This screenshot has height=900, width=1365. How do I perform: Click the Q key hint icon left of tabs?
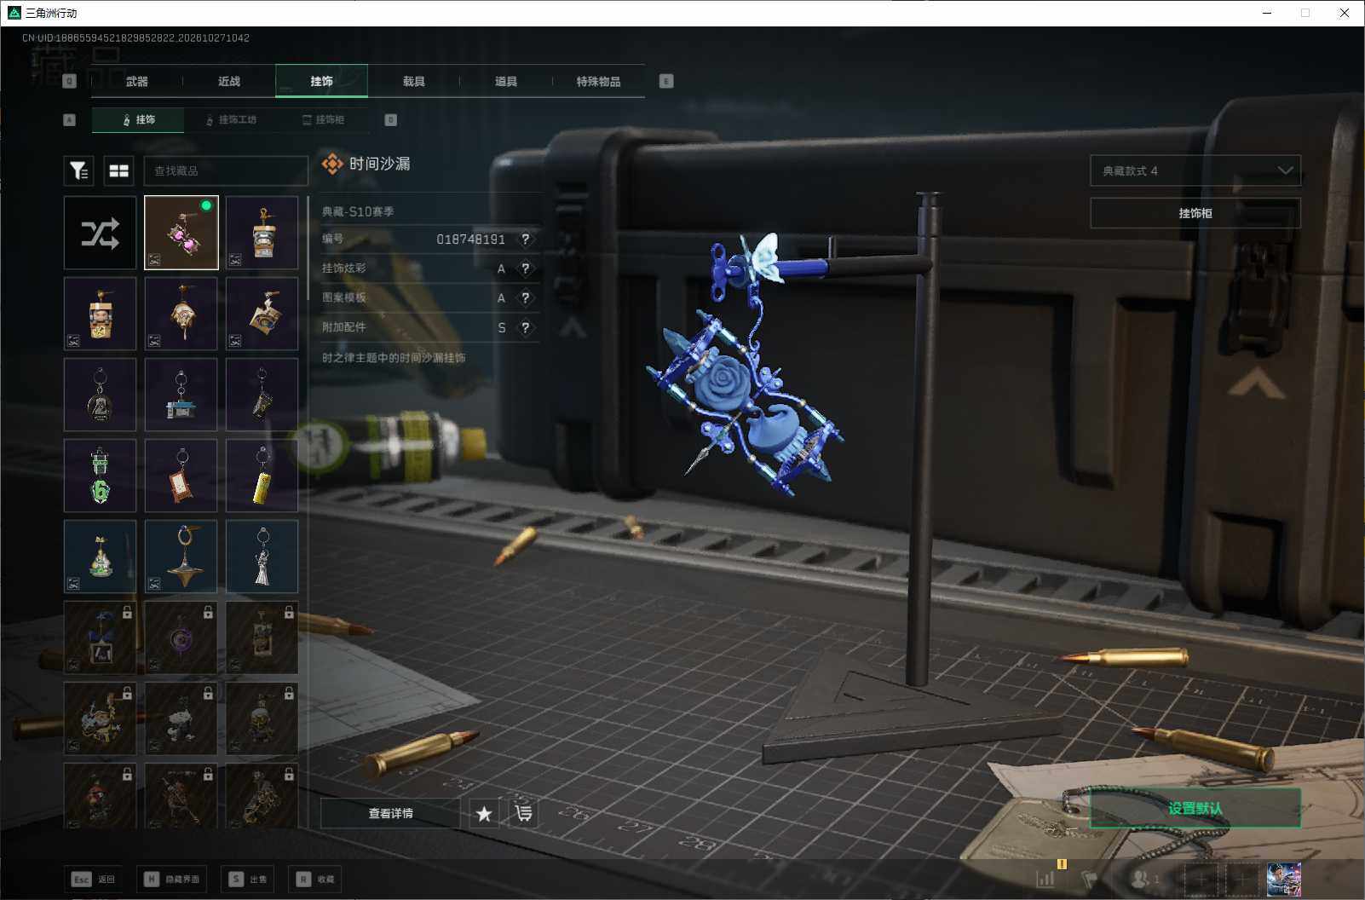click(x=70, y=81)
